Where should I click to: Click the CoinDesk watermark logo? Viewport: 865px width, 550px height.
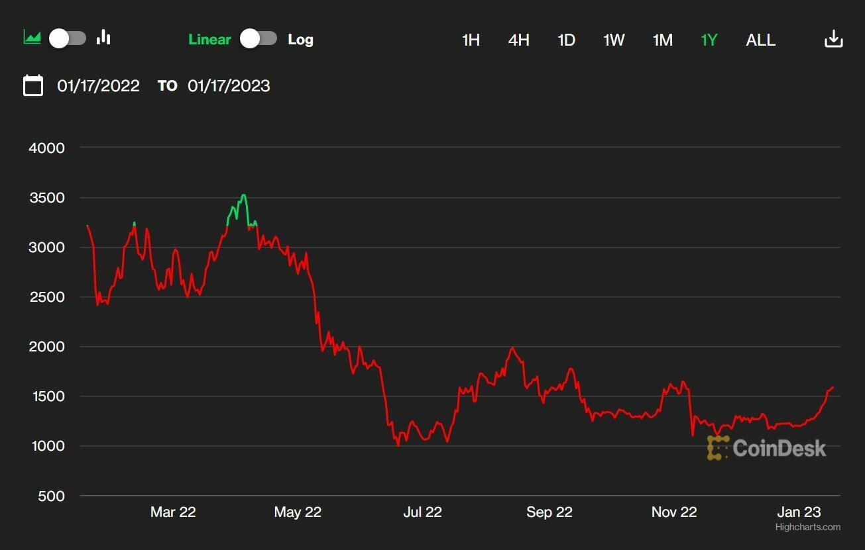pyautogui.click(x=766, y=448)
